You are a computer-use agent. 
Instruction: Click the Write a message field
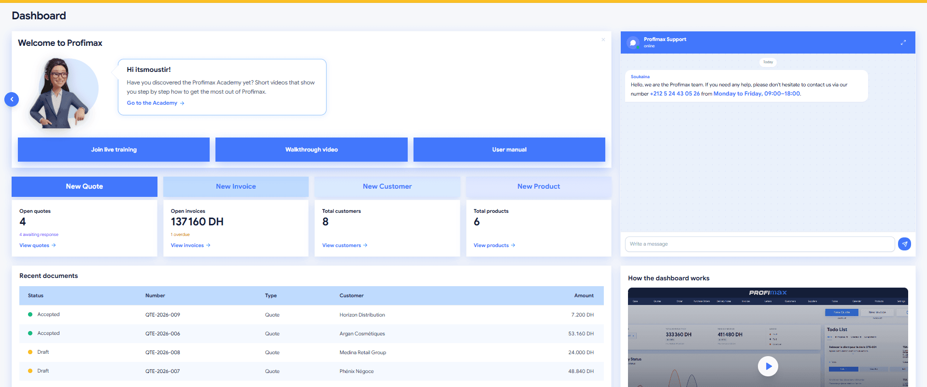click(759, 244)
